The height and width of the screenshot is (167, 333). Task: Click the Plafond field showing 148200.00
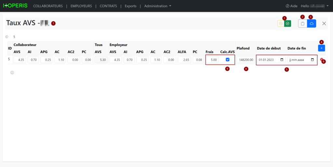coord(246,60)
